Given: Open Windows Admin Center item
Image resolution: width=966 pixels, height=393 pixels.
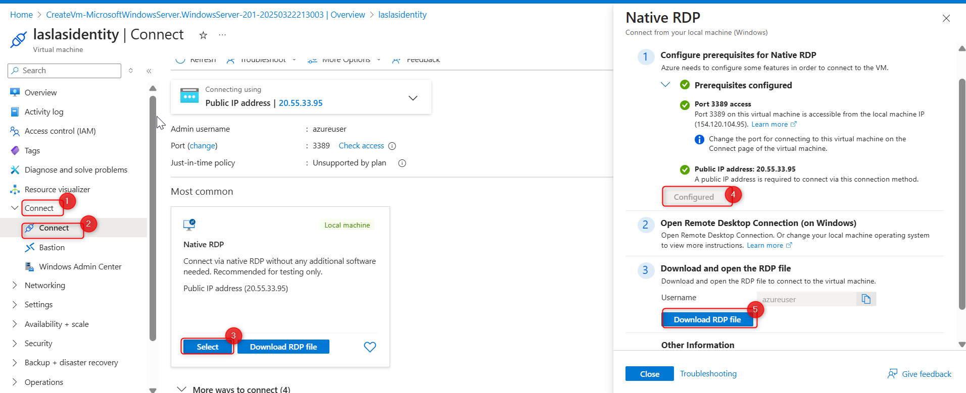Looking at the screenshot, I should click(80, 267).
